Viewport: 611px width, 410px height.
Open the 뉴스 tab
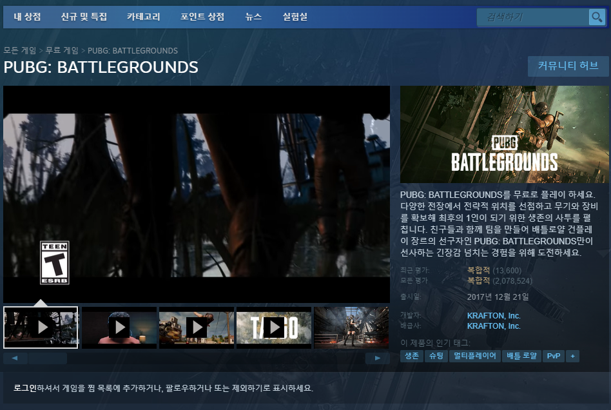(x=253, y=17)
